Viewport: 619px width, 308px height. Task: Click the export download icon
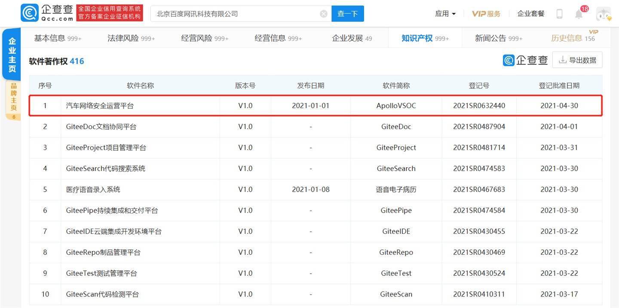[562, 60]
